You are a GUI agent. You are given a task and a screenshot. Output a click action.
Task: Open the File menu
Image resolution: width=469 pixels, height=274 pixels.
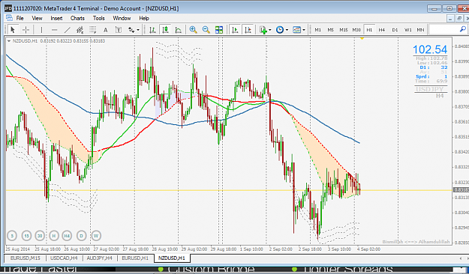tap(20, 18)
